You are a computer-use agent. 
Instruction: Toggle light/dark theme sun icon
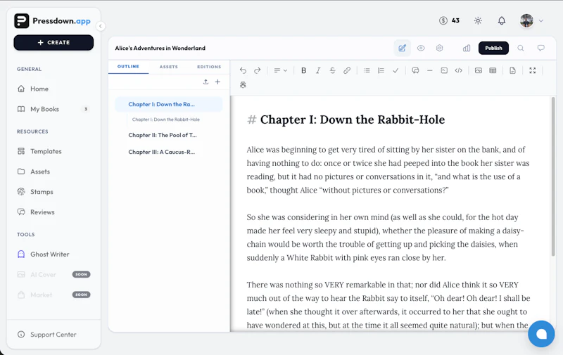pos(478,20)
